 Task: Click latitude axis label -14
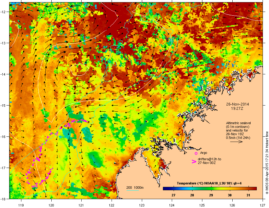[3, 74]
